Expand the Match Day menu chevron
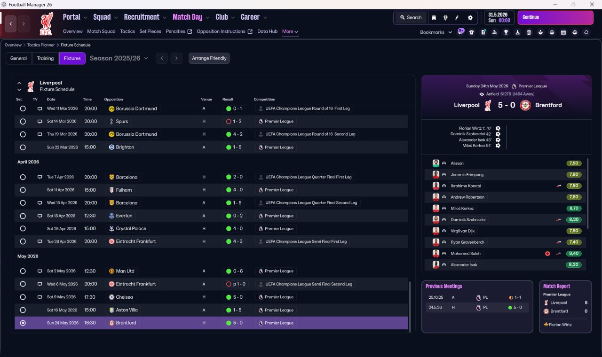The image size is (602, 357). coord(207,18)
